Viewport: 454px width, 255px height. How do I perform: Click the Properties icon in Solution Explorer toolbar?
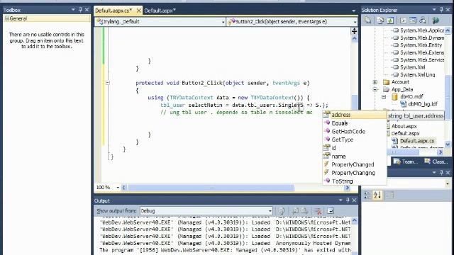368,21
